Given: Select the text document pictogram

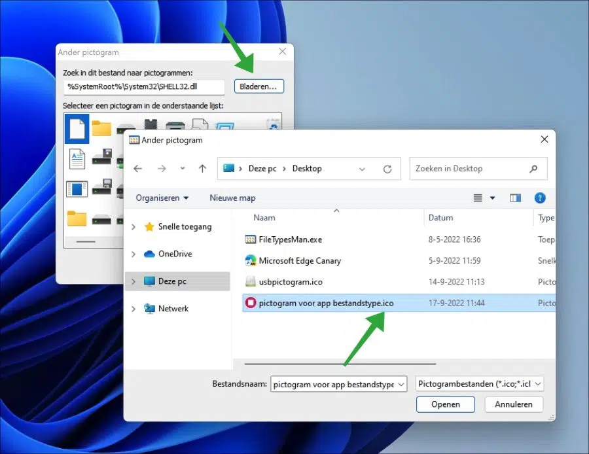Looking at the screenshot, I should coord(77,159).
